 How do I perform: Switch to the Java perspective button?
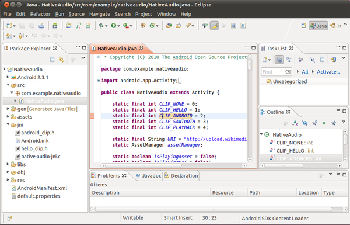(318, 26)
